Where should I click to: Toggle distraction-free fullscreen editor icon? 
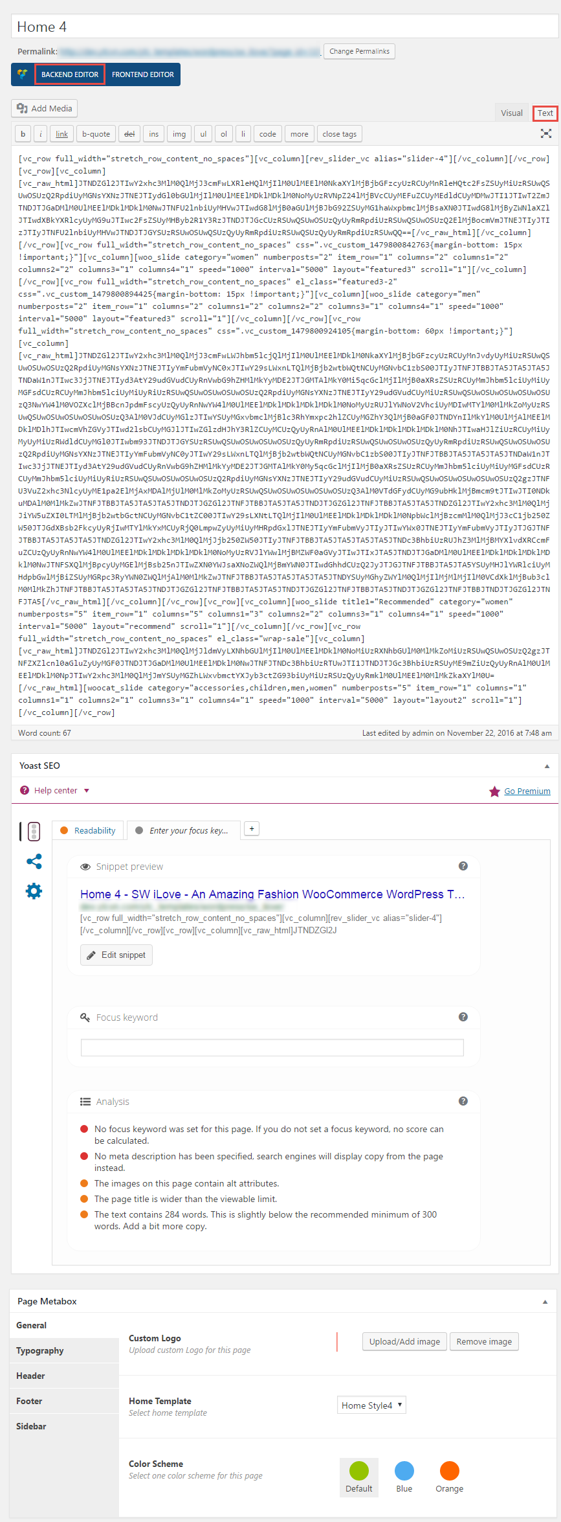[x=546, y=133]
